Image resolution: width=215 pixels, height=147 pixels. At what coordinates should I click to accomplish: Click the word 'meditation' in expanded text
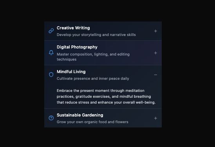point(135,91)
